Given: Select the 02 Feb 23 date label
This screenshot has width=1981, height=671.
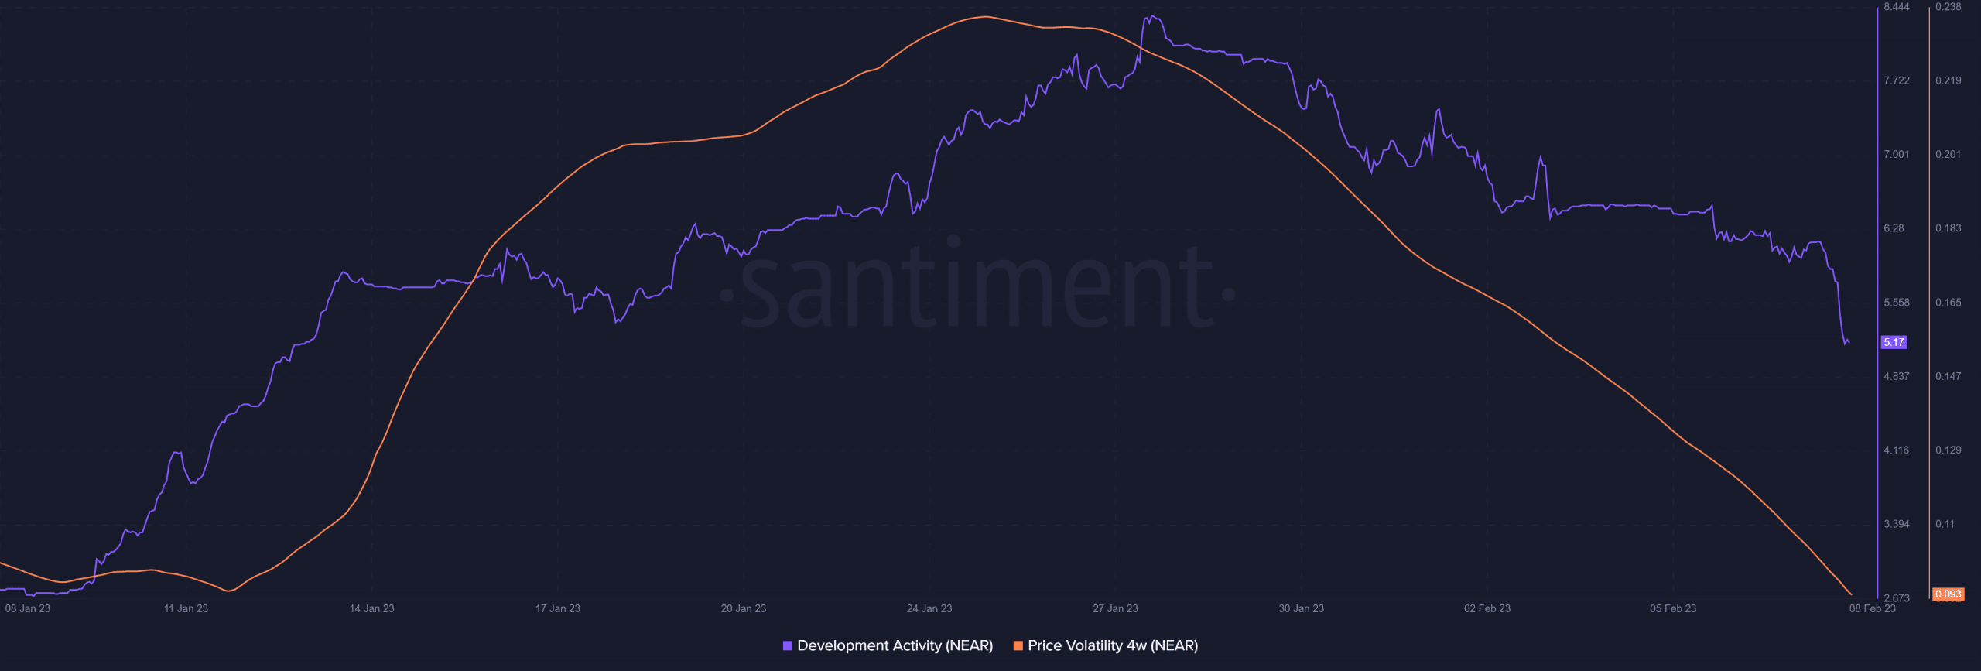Looking at the screenshot, I should [1487, 608].
